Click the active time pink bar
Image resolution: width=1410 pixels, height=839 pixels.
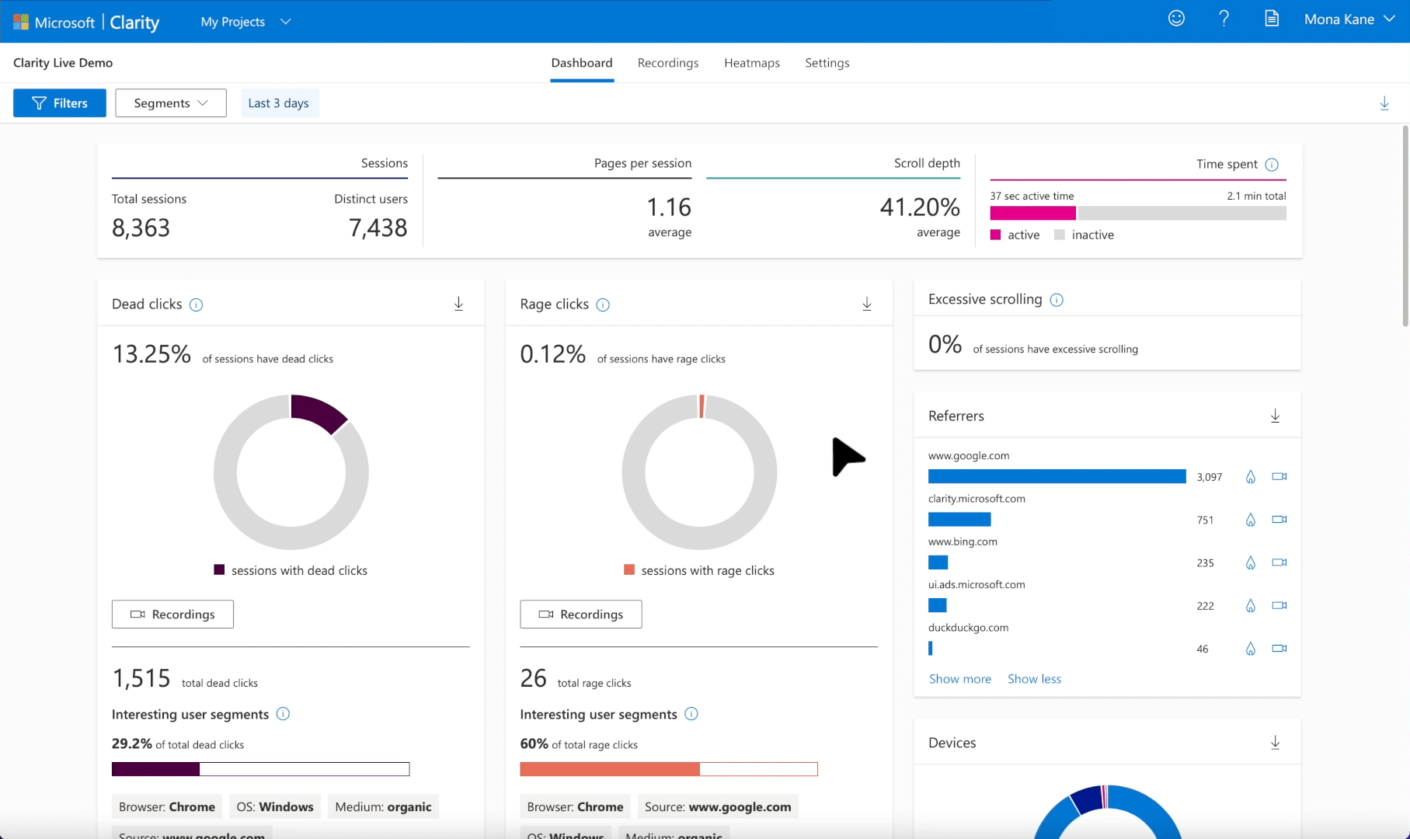(1032, 213)
